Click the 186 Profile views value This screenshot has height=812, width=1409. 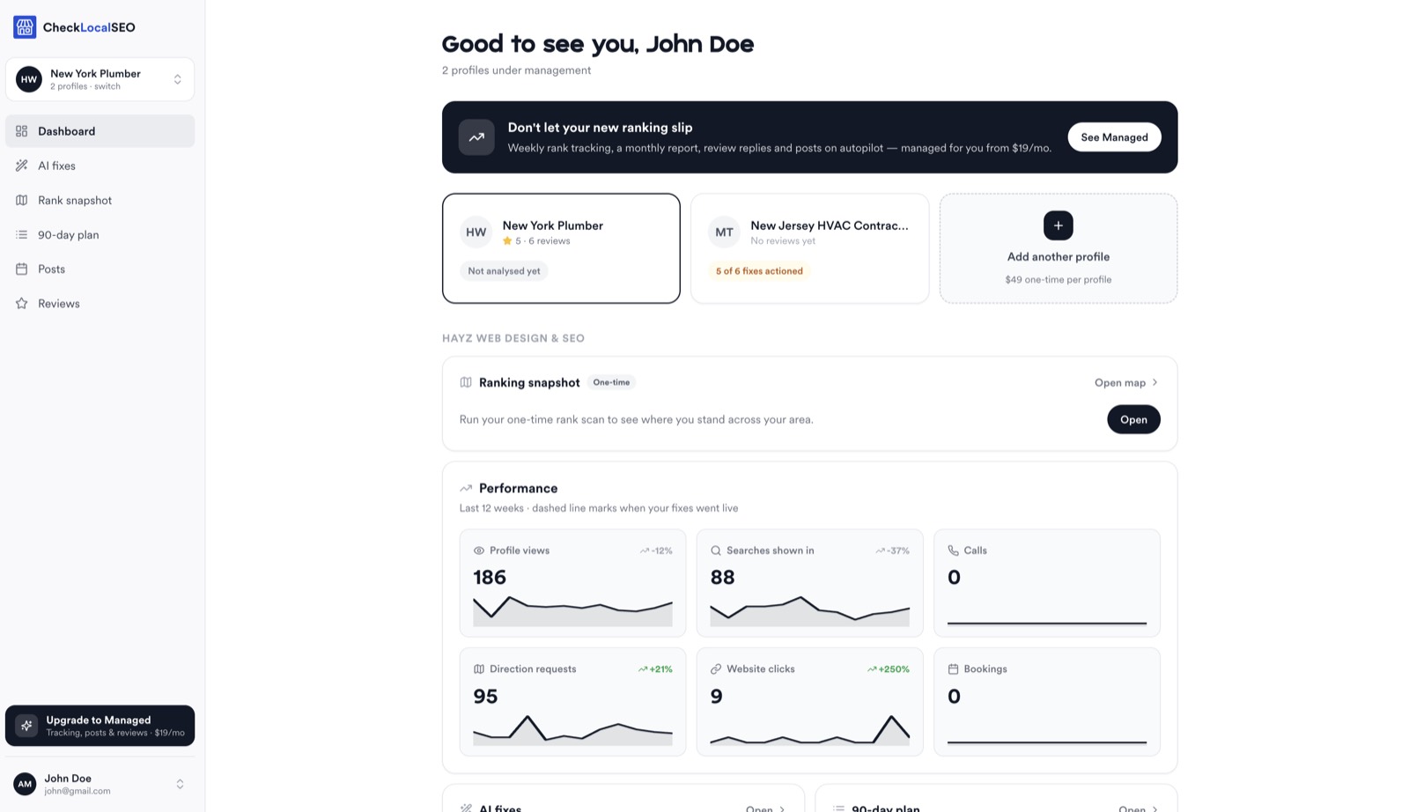490,578
